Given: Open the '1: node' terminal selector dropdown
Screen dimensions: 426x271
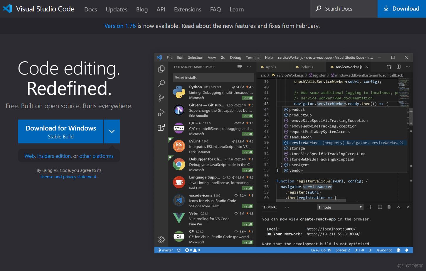Looking at the screenshot, I should [x=340, y=207].
